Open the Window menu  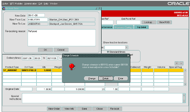click(53, 4)
